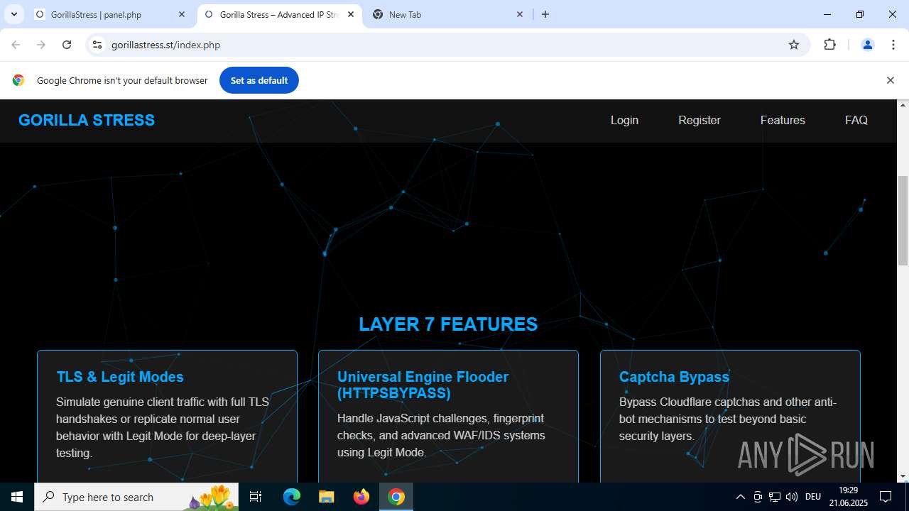Dismiss the default browser notification bar

[890, 80]
